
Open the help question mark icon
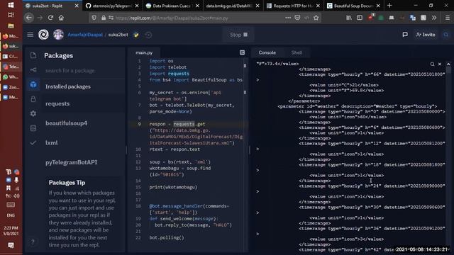click(33, 242)
